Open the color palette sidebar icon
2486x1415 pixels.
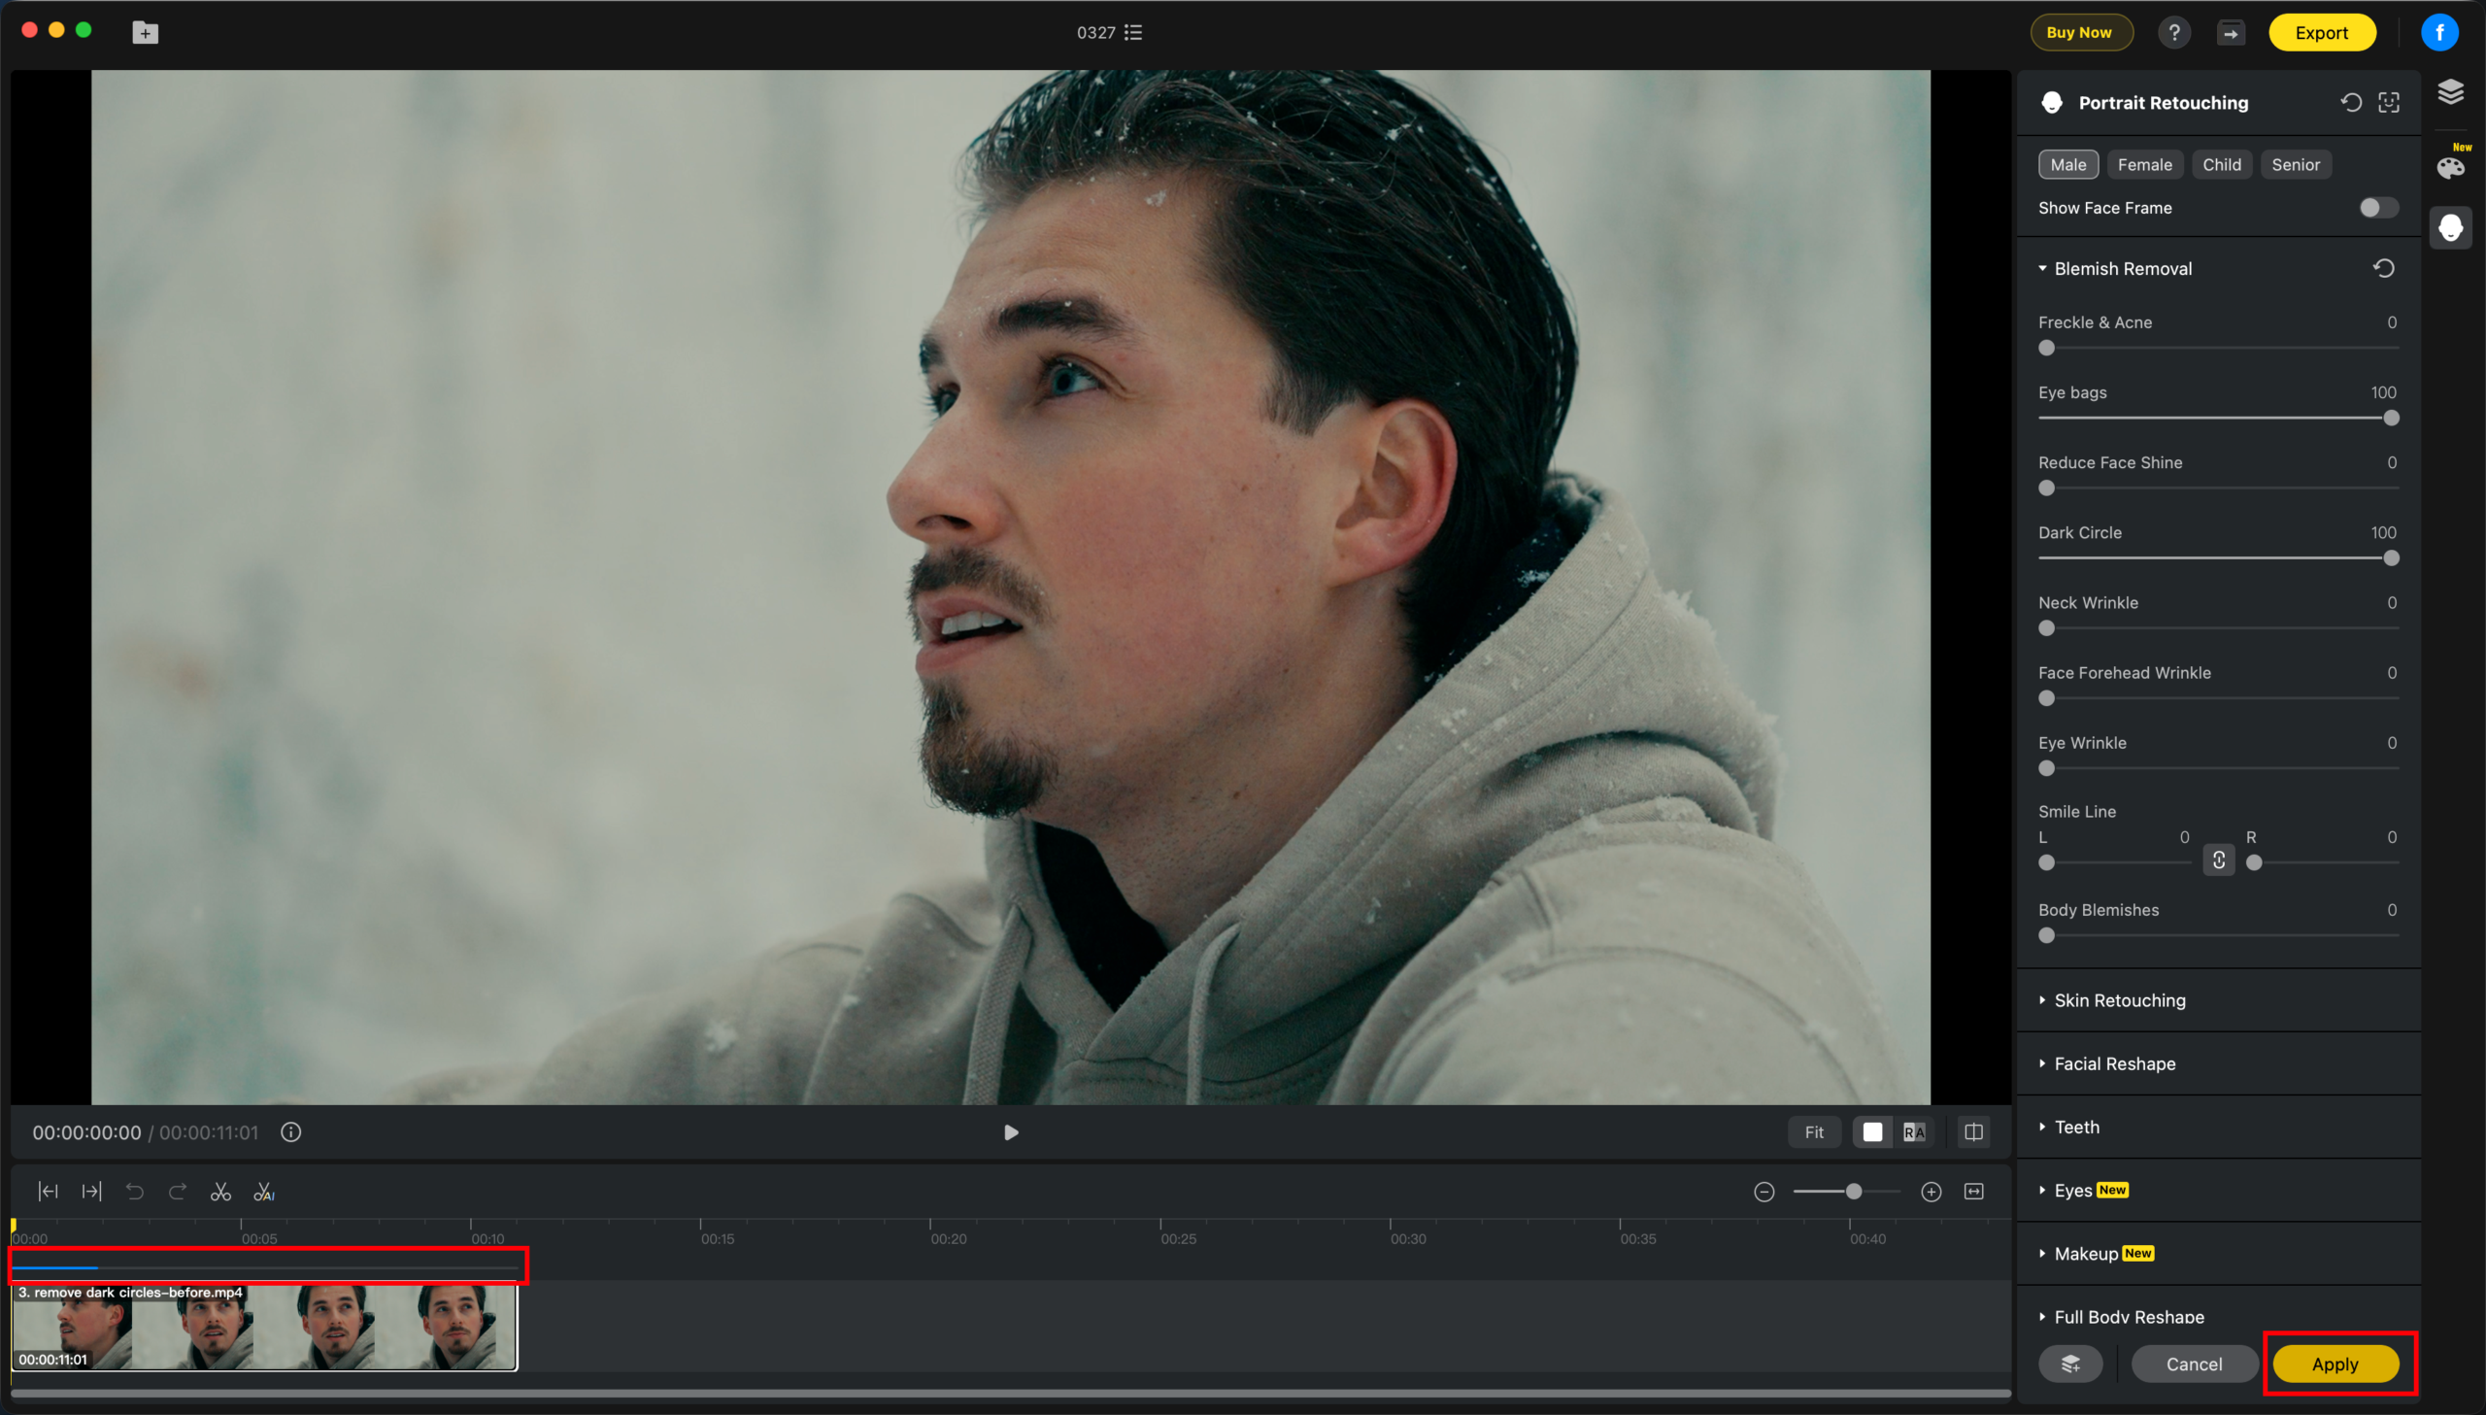[x=2450, y=167]
